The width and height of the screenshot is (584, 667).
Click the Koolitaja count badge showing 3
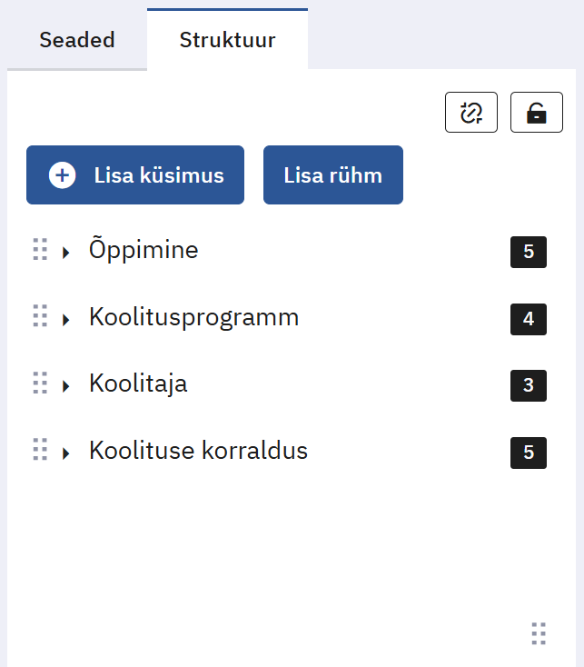[x=529, y=385]
